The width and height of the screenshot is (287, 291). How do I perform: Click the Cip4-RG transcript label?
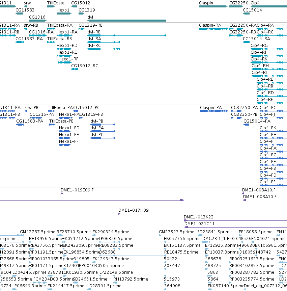(x=259, y=46)
